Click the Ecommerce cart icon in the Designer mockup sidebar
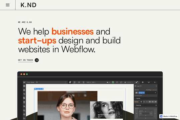Image resolution: width=180 pixels, height=120 pixels. pos(24,106)
